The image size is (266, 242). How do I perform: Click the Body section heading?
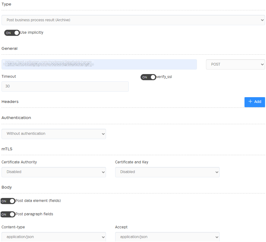coord(6,187)
